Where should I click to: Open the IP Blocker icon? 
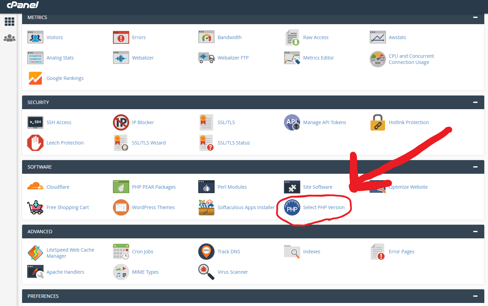coord(121,122)
